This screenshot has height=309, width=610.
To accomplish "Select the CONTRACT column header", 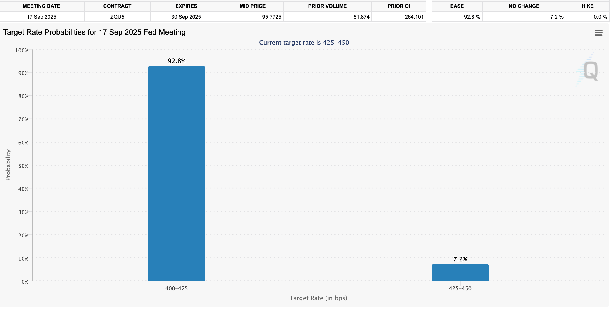I will click(117, 6).
